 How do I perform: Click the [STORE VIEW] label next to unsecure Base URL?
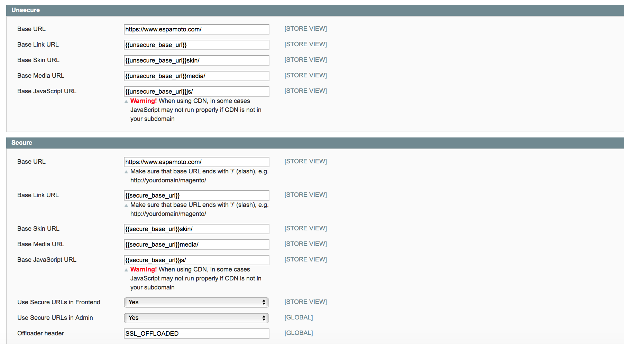[305, 29]
